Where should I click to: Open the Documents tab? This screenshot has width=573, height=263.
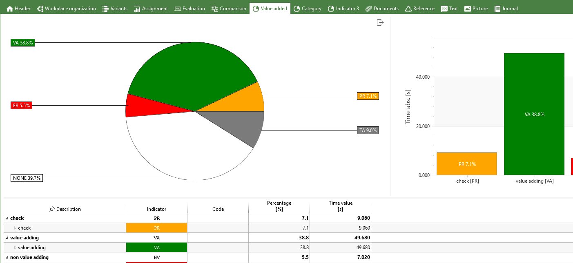381,9
